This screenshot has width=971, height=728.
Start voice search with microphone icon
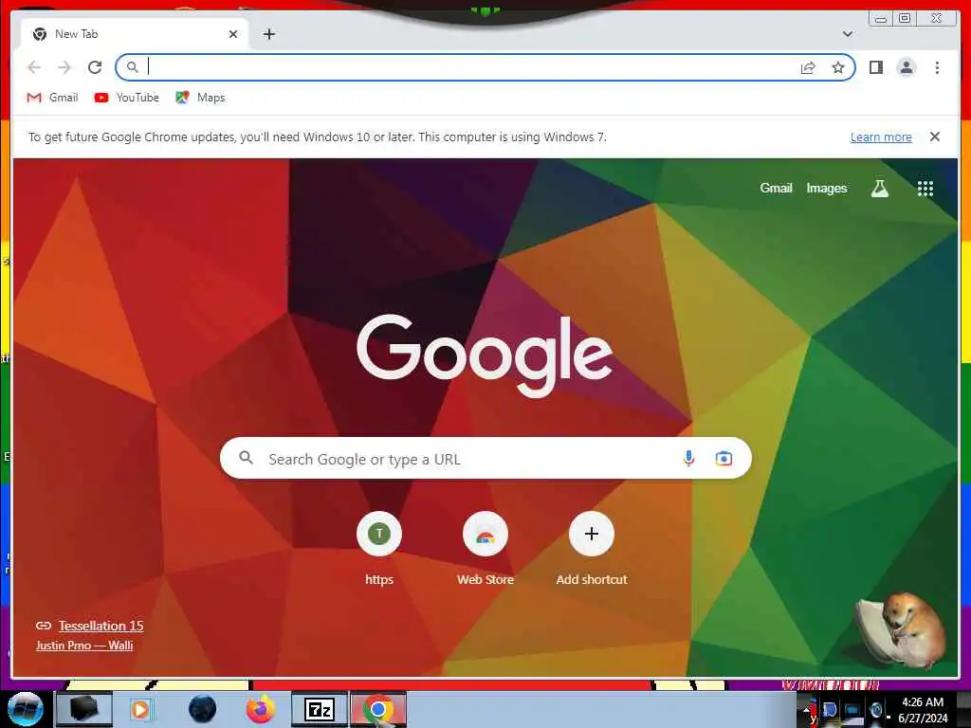pos(688,458)
